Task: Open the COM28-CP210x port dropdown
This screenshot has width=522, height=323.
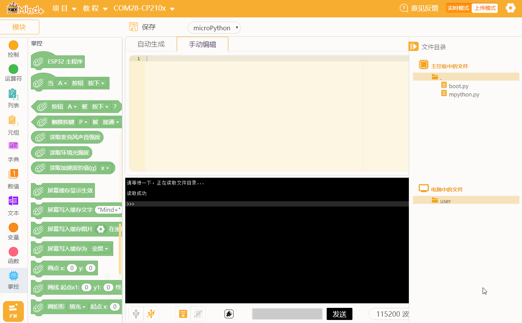Action: tap(144, 8)
